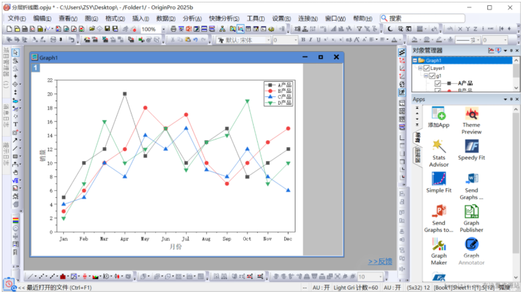Screen dimensions: 522x293
Task: Click the 月份 x-axis title
Action: click(x=176, y=247)
